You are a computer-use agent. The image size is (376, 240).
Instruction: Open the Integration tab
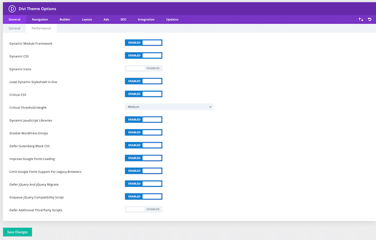(x=146, y=19)
